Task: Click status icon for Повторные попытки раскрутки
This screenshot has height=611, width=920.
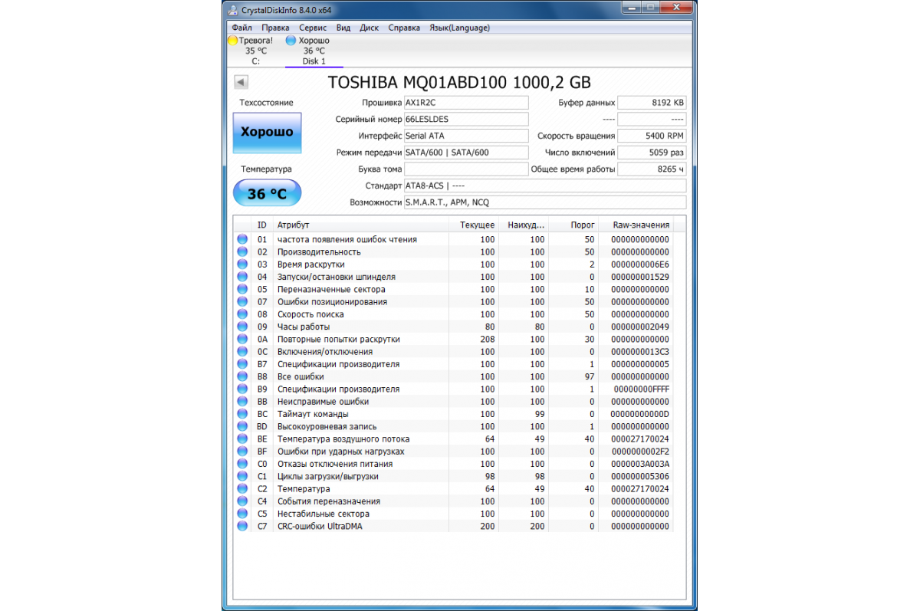Action: pyautogui.click(x=242, y=339)
